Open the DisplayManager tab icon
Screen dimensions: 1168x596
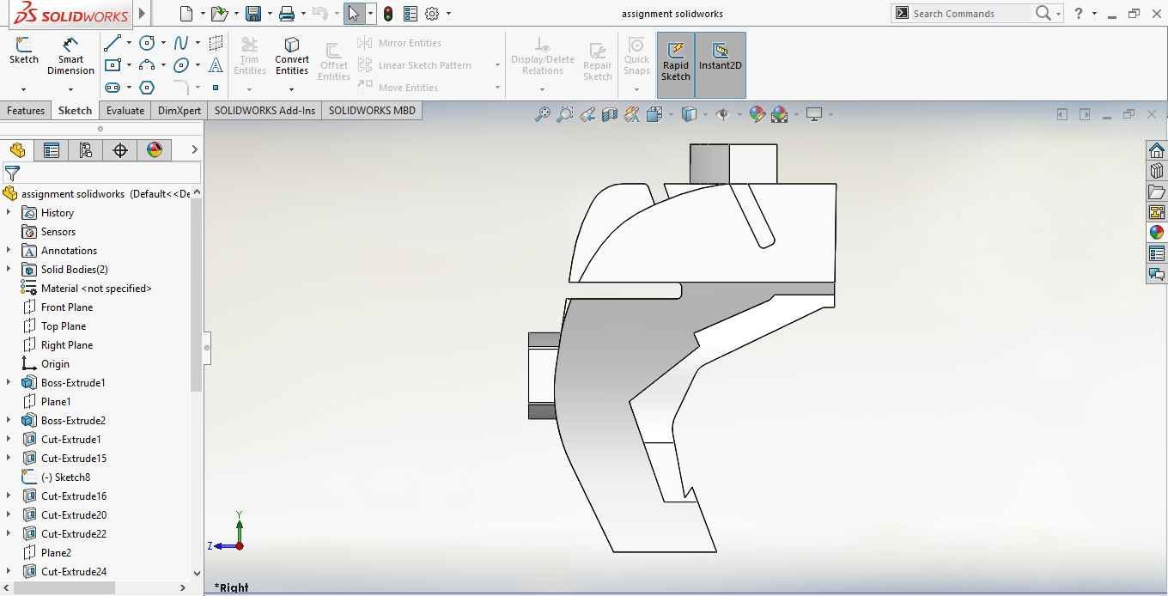coord(155,150)
